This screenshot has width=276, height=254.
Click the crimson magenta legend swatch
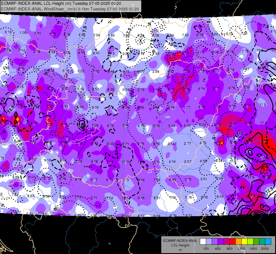tap(227, 241)
